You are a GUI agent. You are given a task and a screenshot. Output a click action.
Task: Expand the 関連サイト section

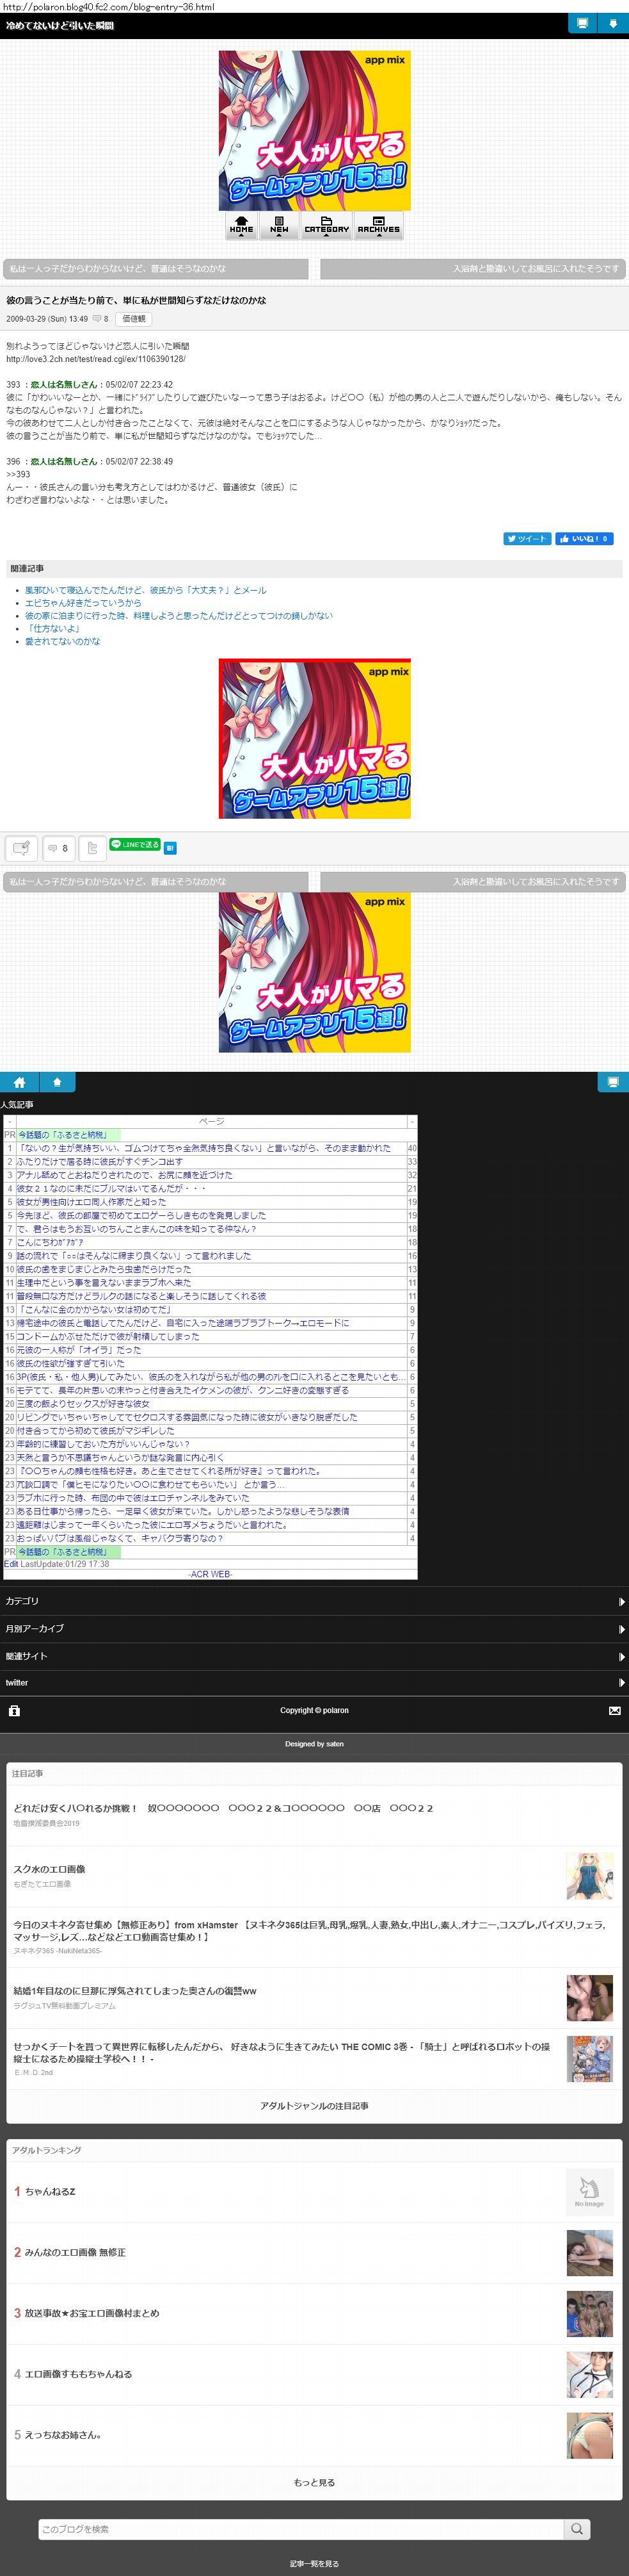pyautogui.click(x=315, y=1656)
